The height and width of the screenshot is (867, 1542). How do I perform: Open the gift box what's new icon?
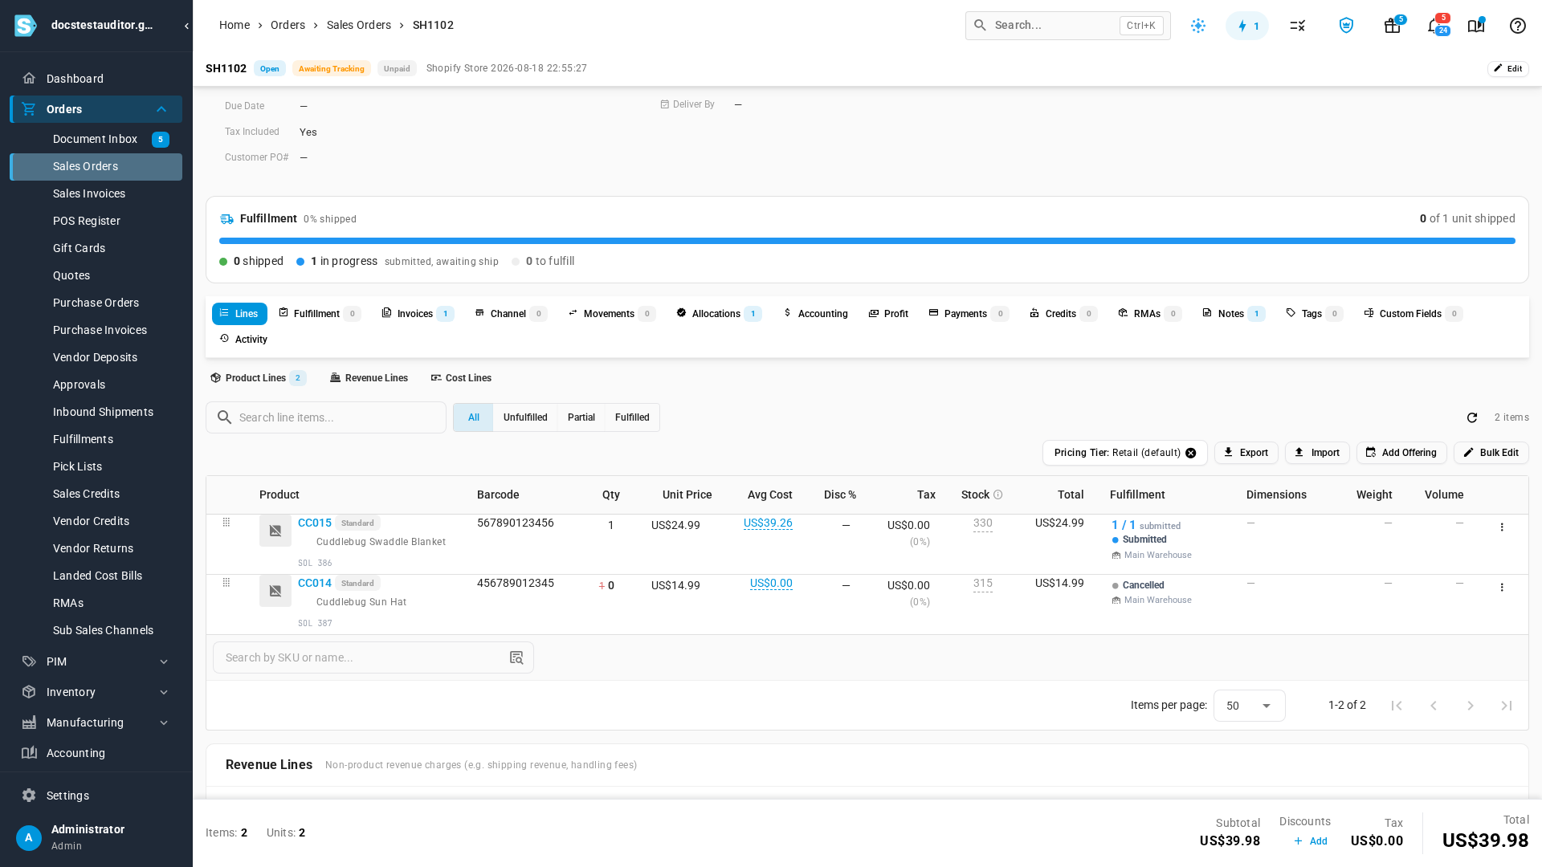tap(1393, 26)
